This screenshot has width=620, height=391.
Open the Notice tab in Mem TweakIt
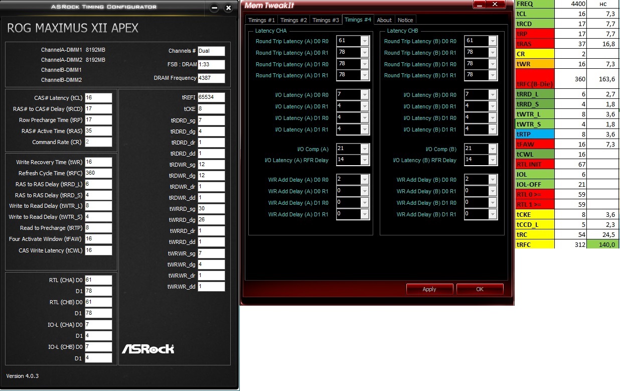(405, 20)
